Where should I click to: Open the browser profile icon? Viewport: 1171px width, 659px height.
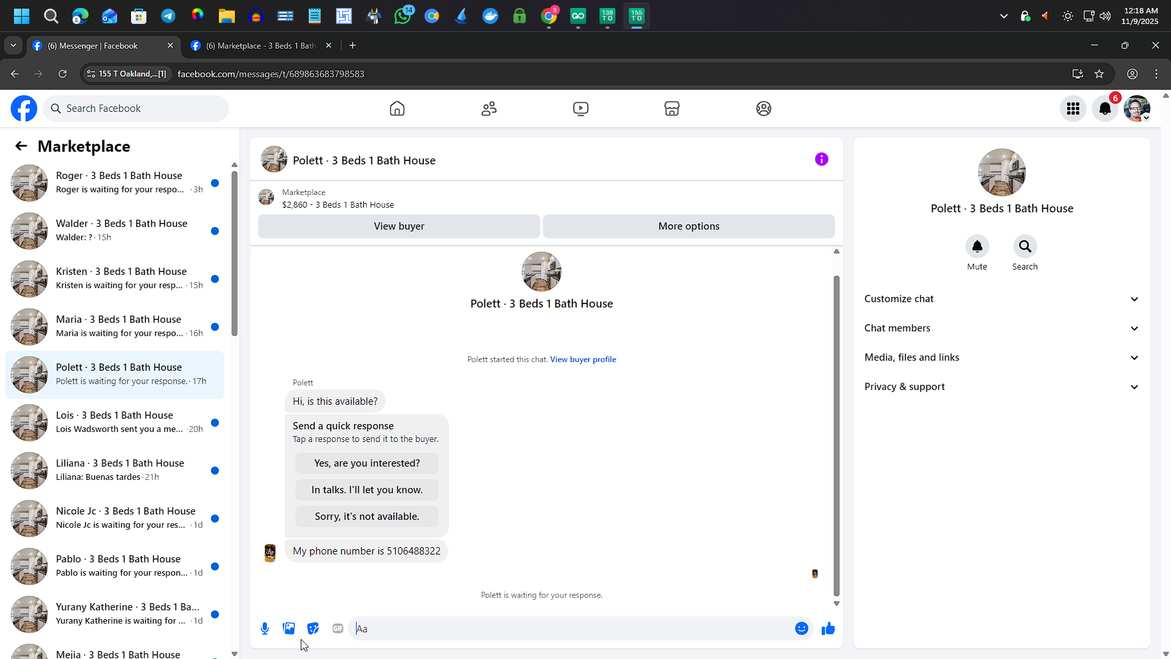(x=1132, y=74)
